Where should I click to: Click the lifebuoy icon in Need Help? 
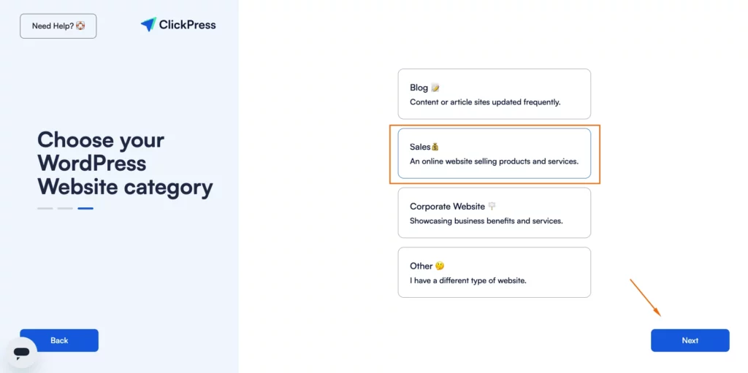pos(80,26)
